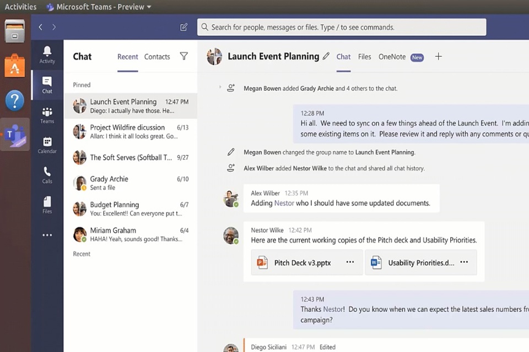This screenshot has width=529, height=352.
Task: Click the search box at the top
Action: (342, 28)
